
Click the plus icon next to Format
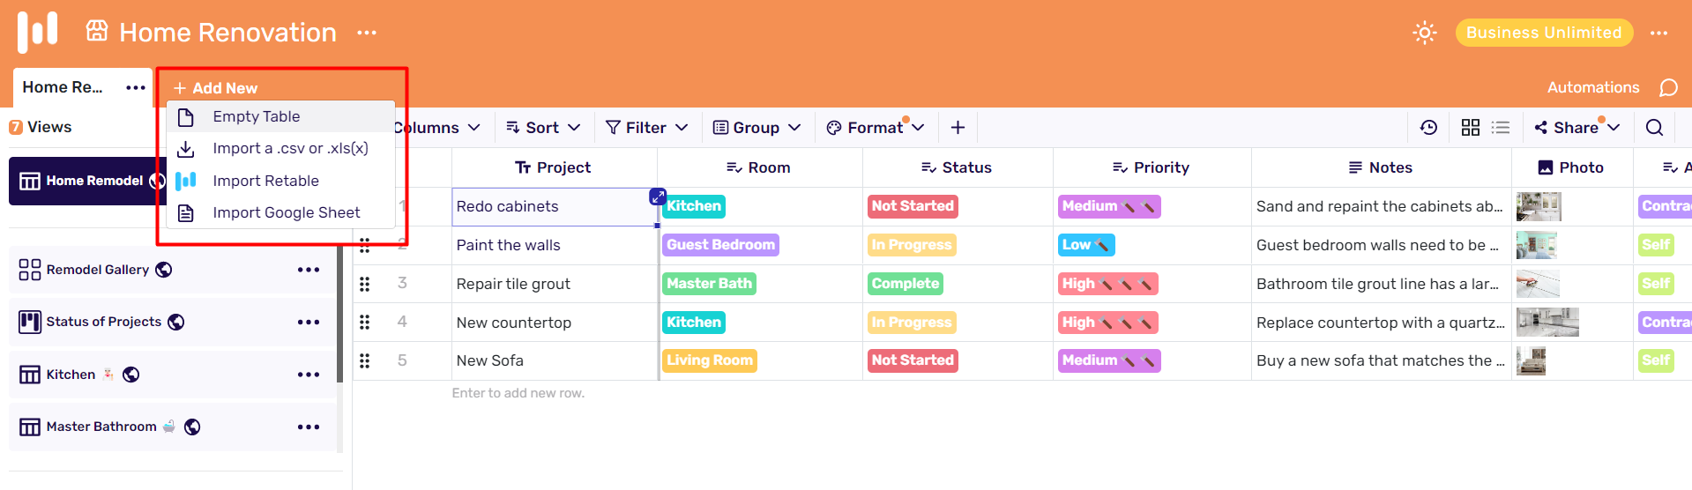pos(958,128)
